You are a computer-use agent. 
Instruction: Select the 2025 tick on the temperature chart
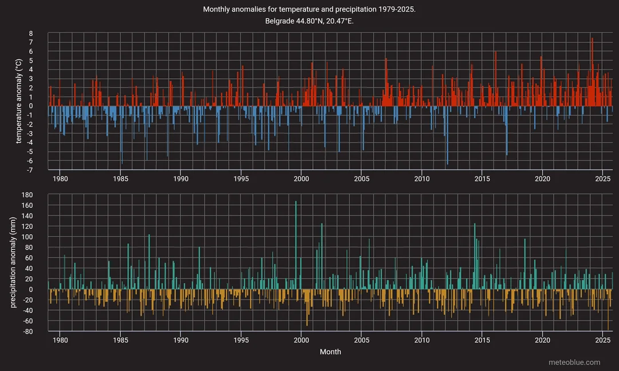pyautogui.click(x=603, y=179)
